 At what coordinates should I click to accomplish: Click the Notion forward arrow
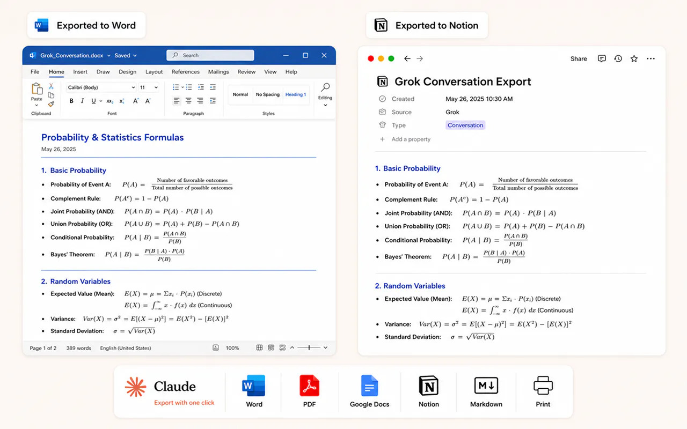click(420, 58)
